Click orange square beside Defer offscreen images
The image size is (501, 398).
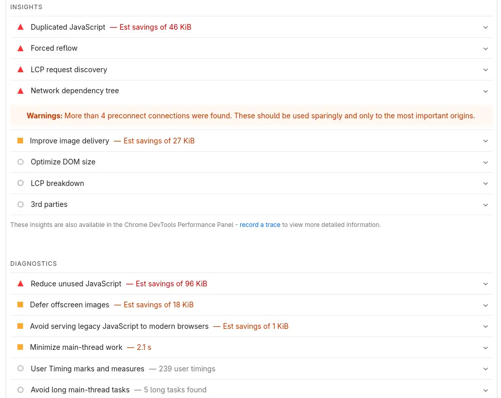pyautogui.click(x=20, y=305)
